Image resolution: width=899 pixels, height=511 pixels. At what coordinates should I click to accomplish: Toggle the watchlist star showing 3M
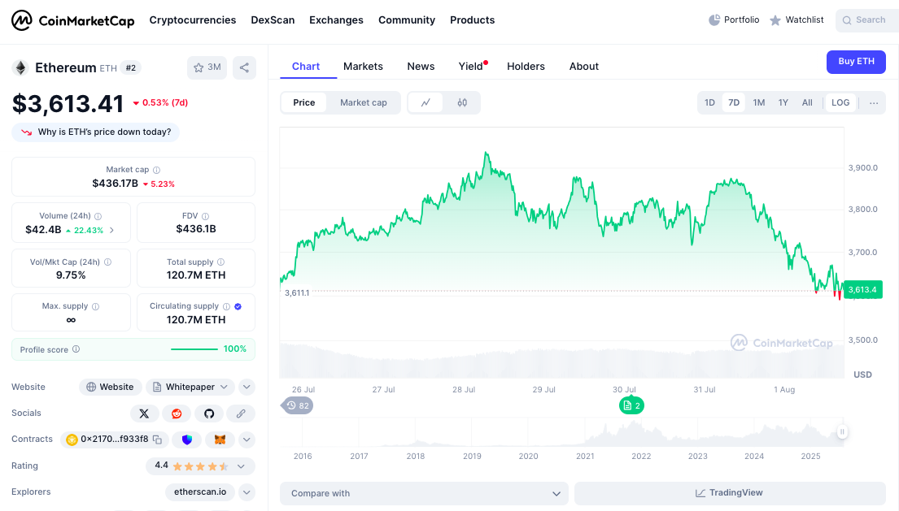[207, 68]
